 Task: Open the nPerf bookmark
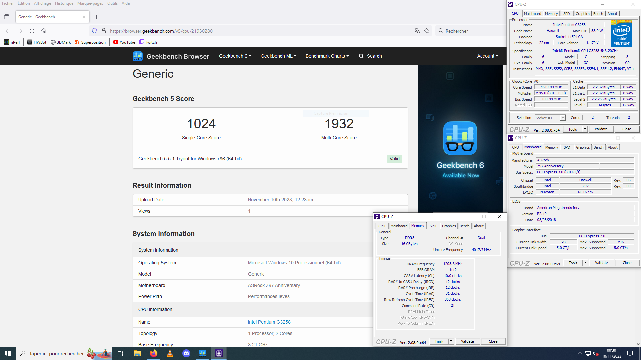click(x=12, y=42)
